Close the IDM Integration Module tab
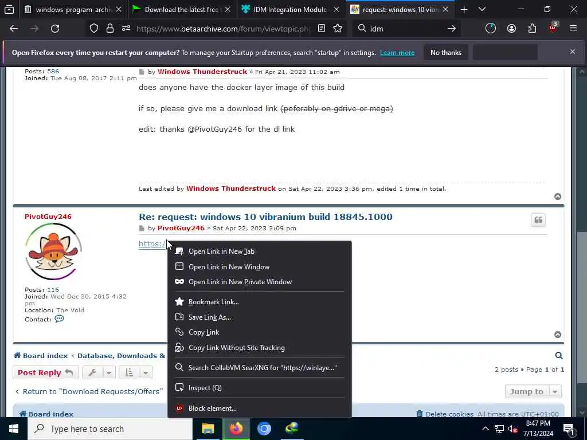This screenshot has height=440, width=587. (336, 9)
